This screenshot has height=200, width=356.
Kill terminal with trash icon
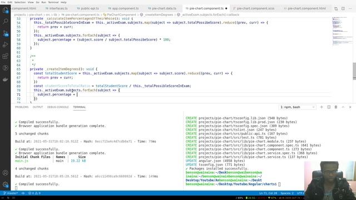tap(336, 107)
